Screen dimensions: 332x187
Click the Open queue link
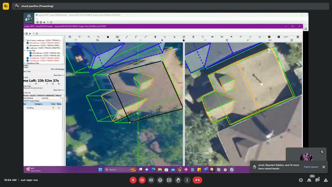[x=311, y=167]
